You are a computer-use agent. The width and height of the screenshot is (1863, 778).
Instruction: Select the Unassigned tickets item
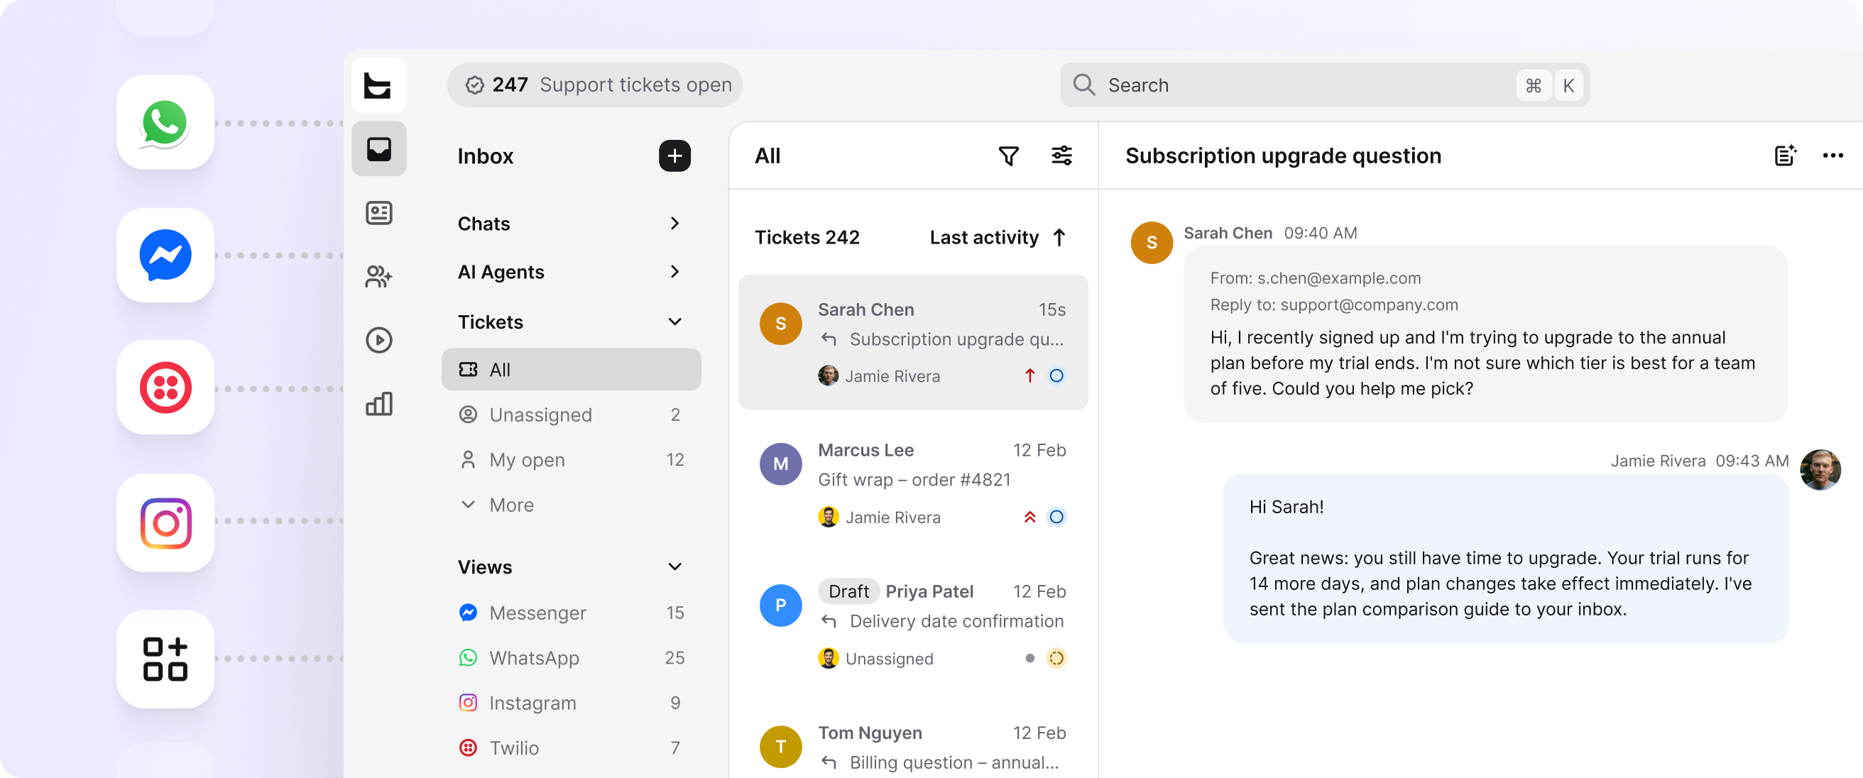pos(572,415)
